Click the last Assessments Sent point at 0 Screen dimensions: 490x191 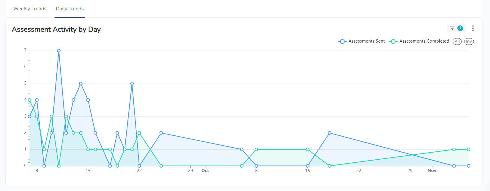click(468, 166)
